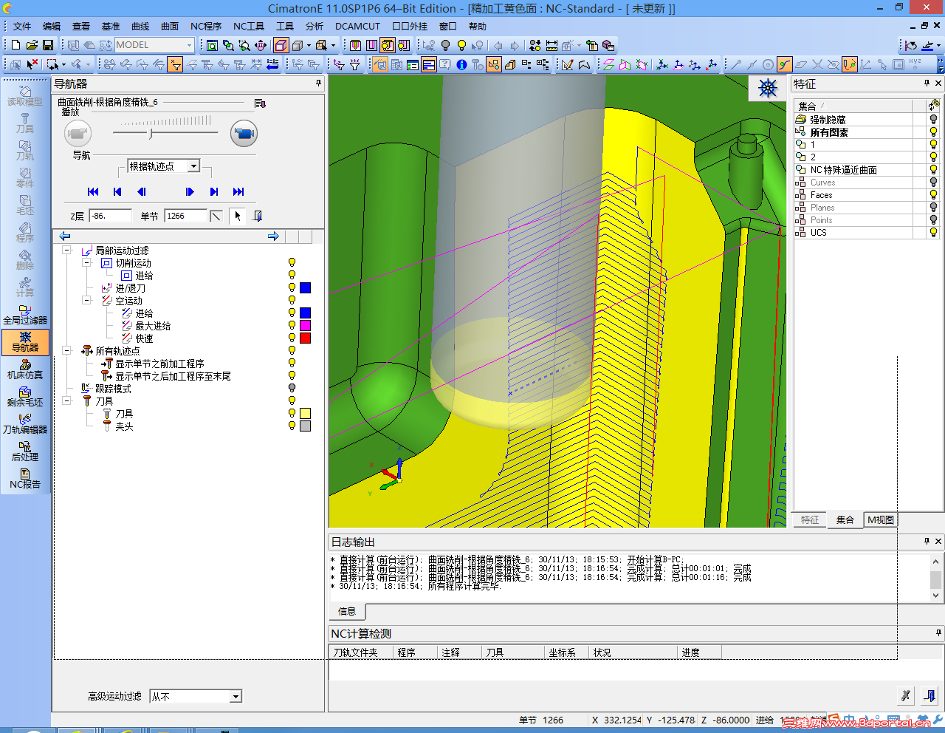The height and width of the screenshot is (733, 945).
Task: Click the log output scroll down arrow
Action: pyautogui.click(x=936, y=595)
